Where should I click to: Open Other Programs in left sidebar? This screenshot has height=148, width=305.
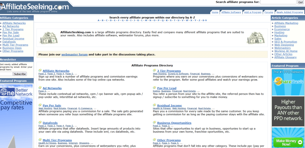[x=13, y=51]
